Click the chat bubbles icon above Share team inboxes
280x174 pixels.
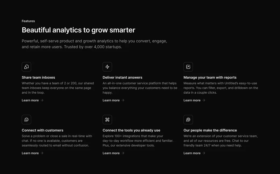click(26, 67)
